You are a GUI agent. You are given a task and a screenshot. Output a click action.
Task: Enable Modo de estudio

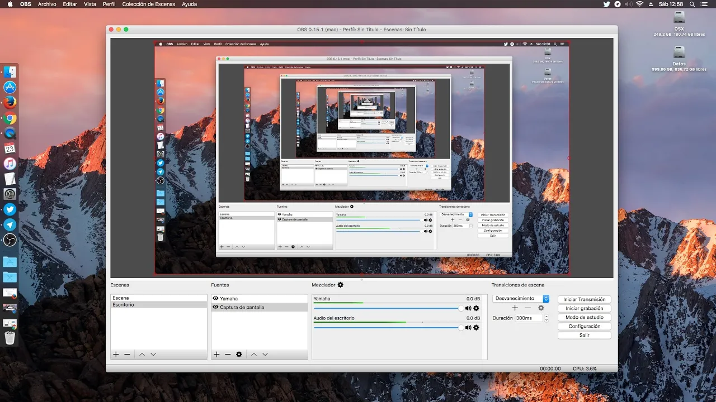pos(584,317)
